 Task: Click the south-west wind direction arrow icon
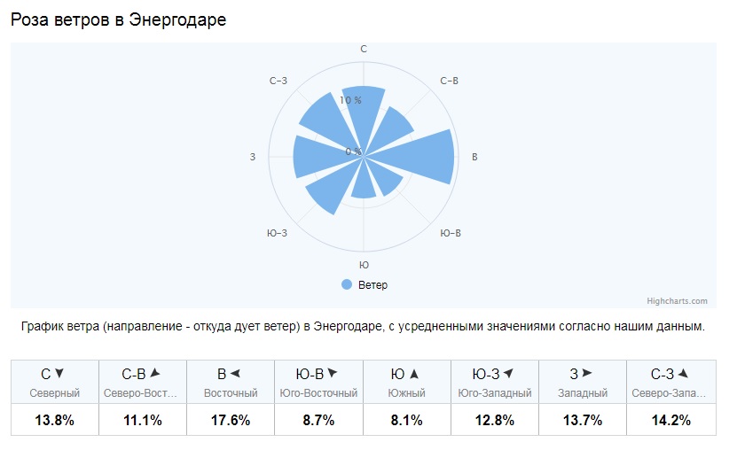pos(508,374)
